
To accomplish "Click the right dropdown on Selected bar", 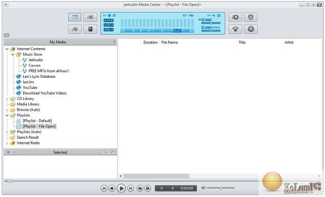I will tap(108, 152).
